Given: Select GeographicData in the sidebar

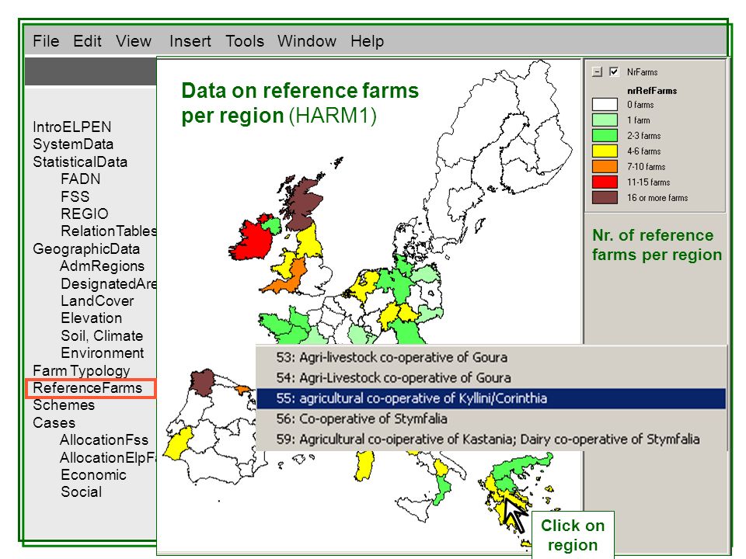Looking at the screenshot, I should pyautogui.click(x=86, y=248).
